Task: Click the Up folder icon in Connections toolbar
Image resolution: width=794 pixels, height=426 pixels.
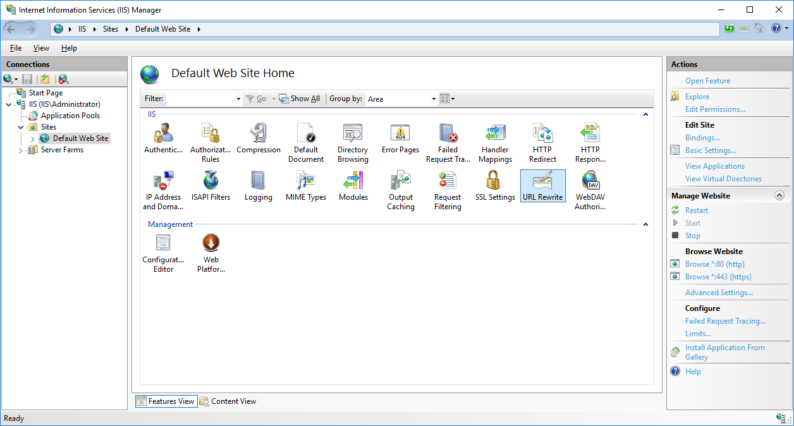Action: pos(45,79)
